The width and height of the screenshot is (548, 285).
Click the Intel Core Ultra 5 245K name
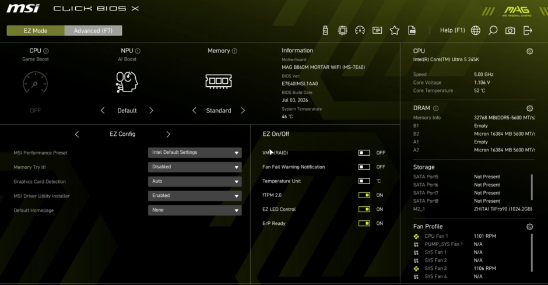click(x=446, y=59)
